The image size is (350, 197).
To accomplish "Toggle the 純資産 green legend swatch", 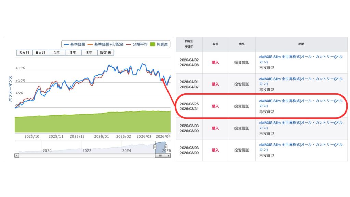I will pos(153,44).
